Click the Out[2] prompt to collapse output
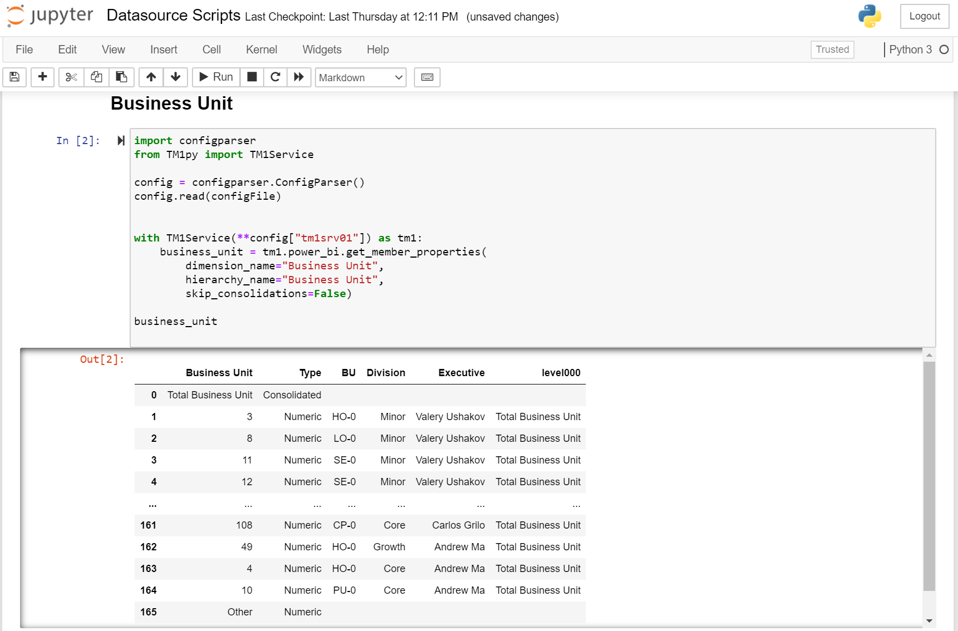Screen dimensions: 958x631 coord(102,359)
